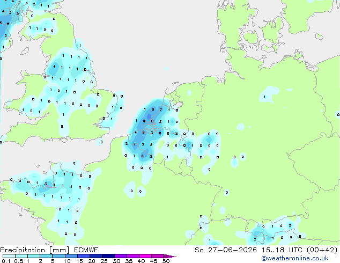Click the '15..18 UTC' time range text
The width and height of the screenshot is (340, 263).
[x=282, y=250]
